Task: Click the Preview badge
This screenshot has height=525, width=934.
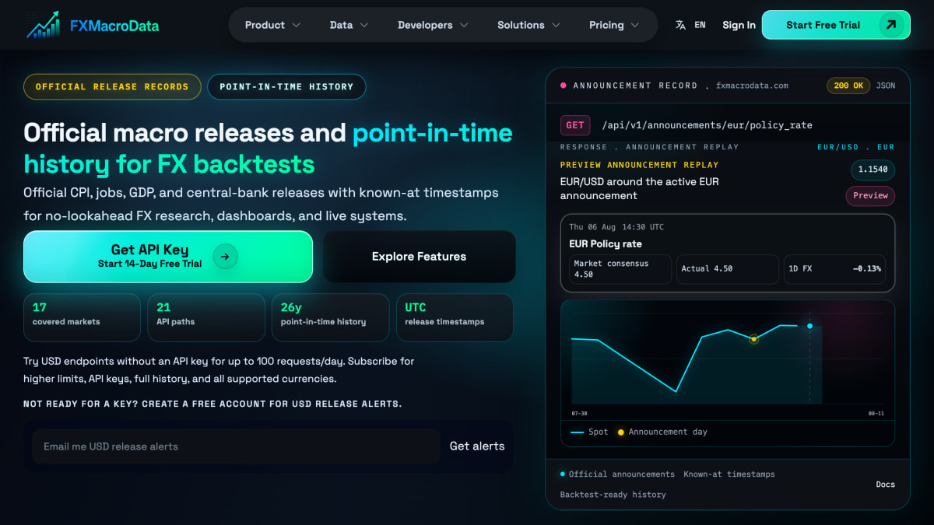Action: 870,196
